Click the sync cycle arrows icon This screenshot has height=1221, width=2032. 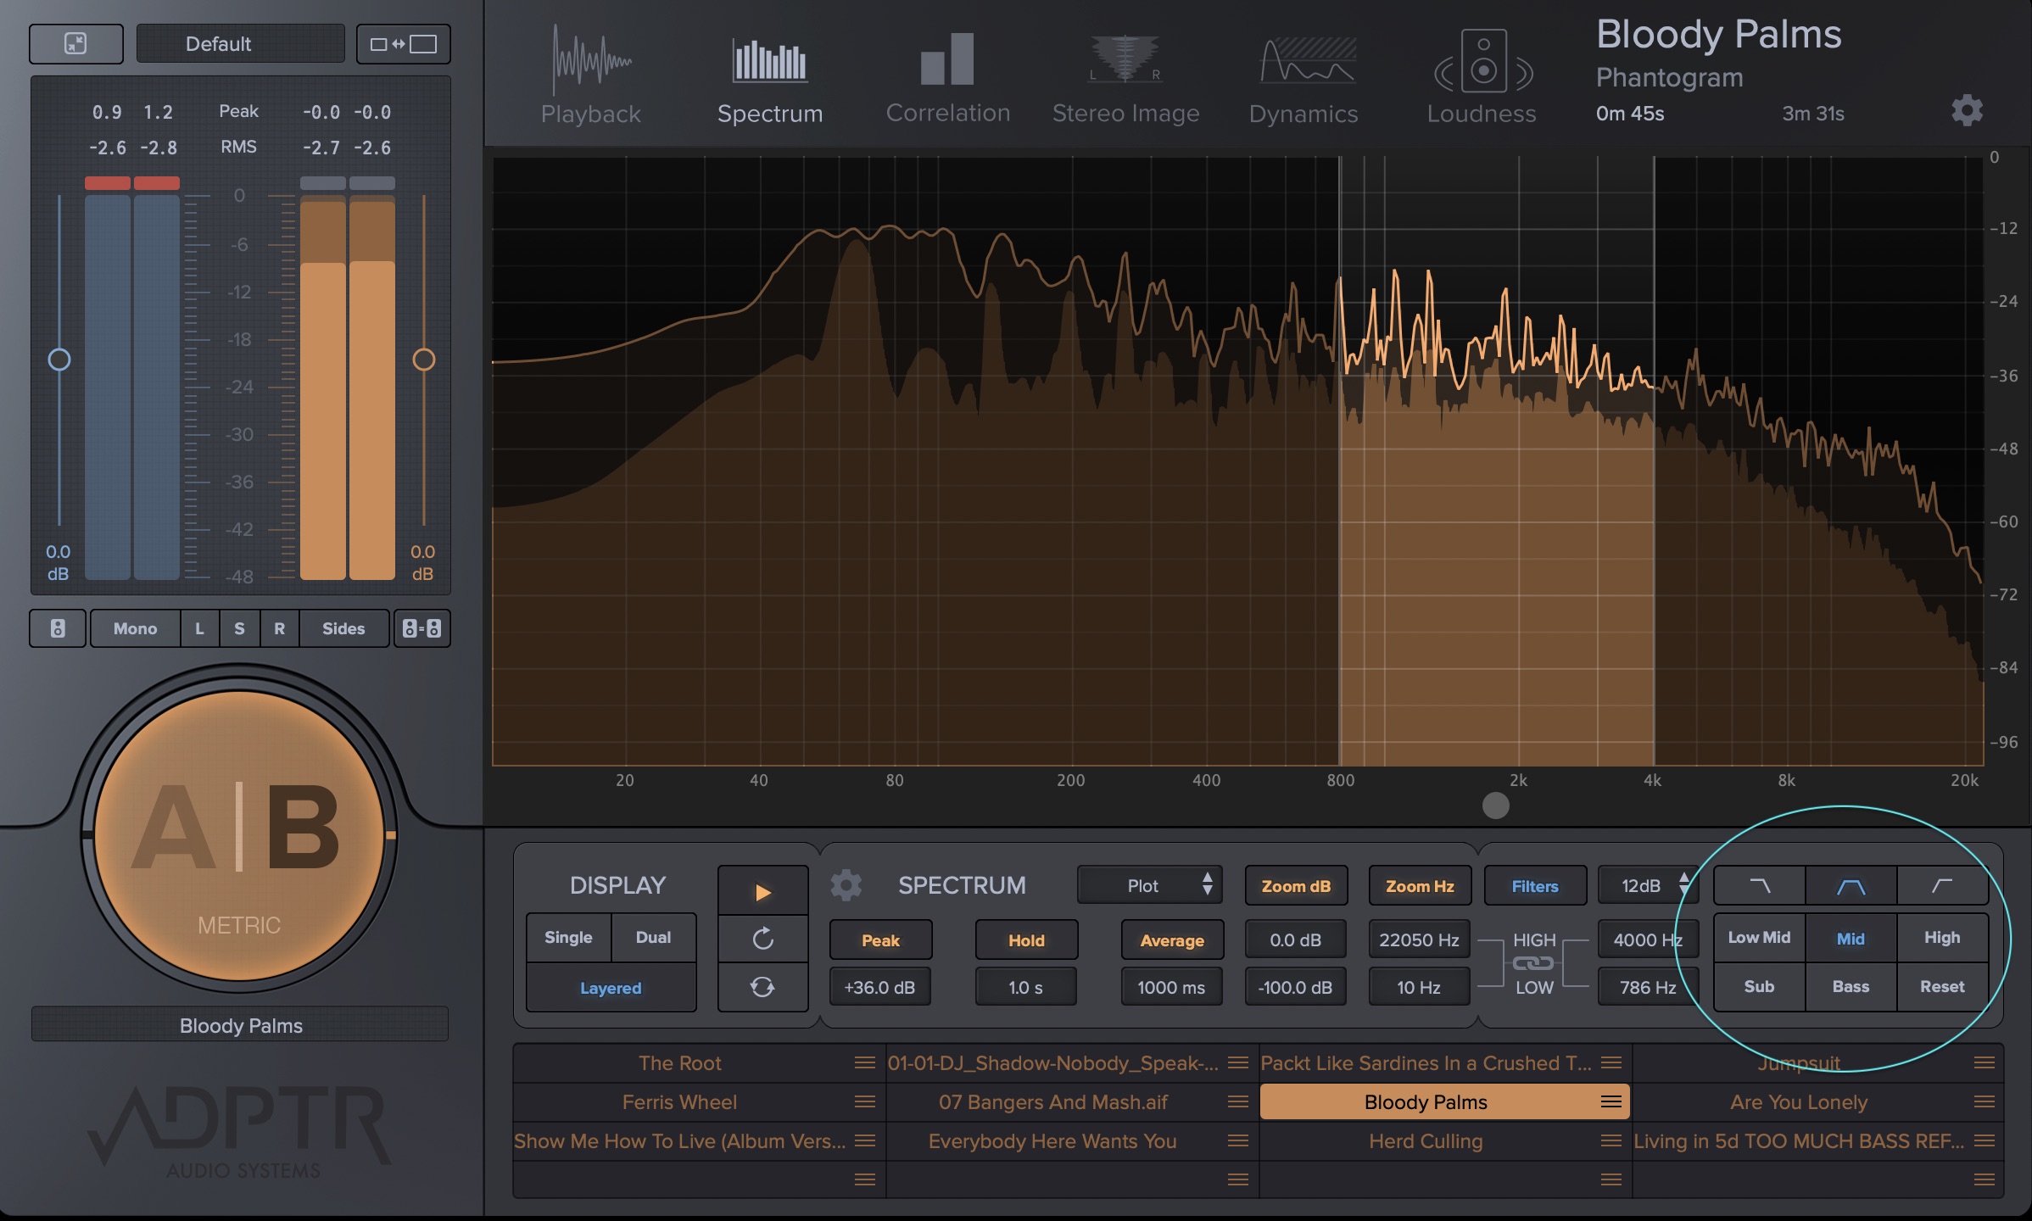tap(762, 987)
